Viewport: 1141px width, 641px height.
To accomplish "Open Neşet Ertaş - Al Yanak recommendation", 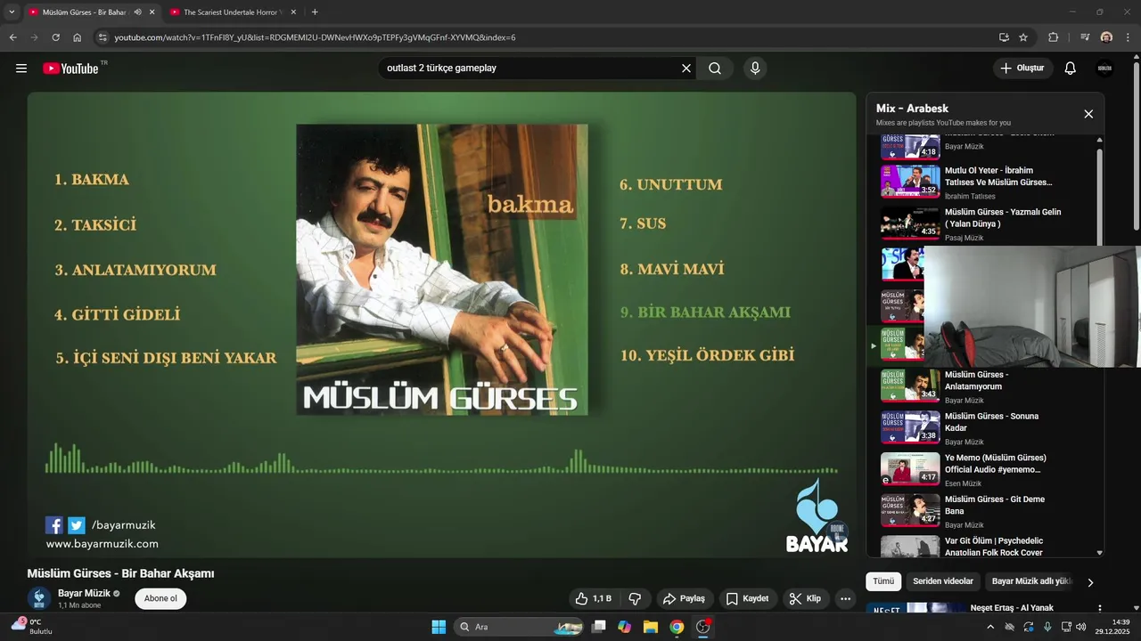I will 1012,608.
